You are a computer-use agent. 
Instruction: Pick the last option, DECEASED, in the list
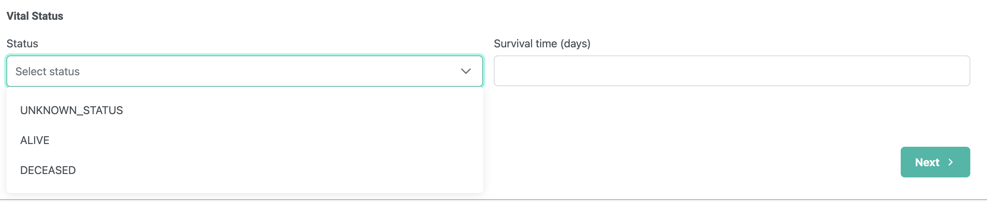(x=48, y=170)
